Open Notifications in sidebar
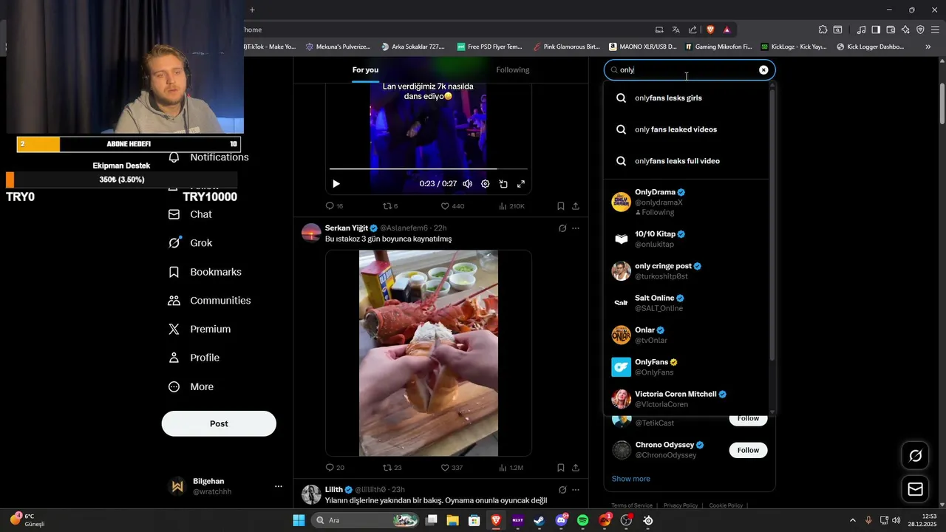This screenshot has height=532, width=946. (x=208, y=157)
